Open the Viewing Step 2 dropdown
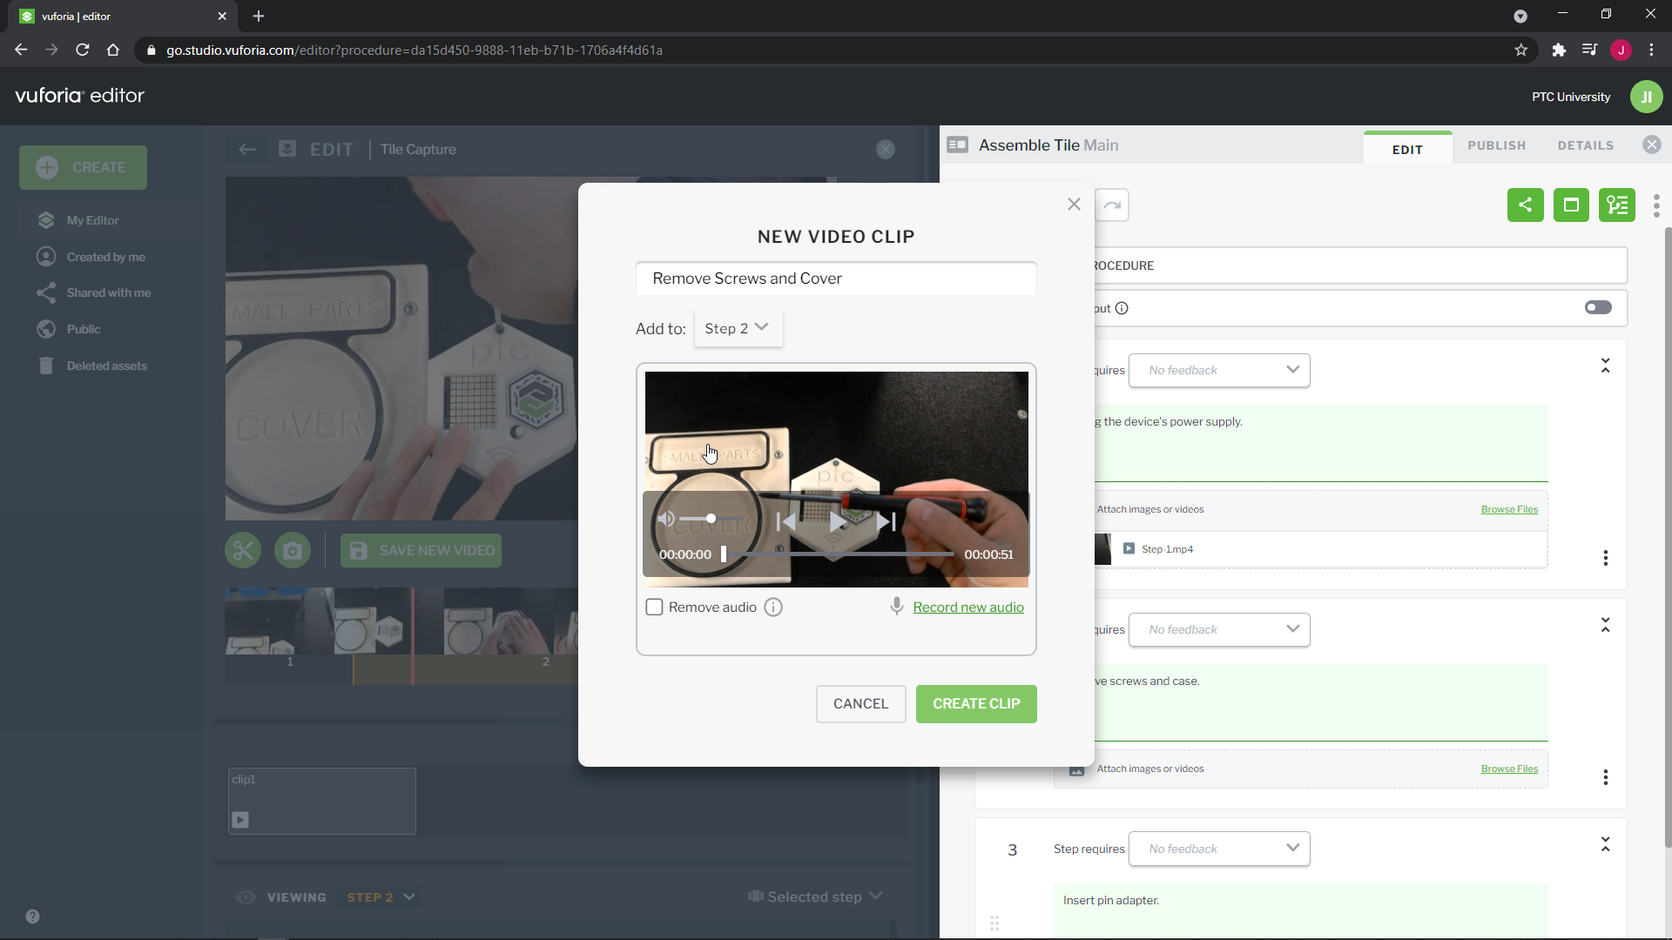 381,896
